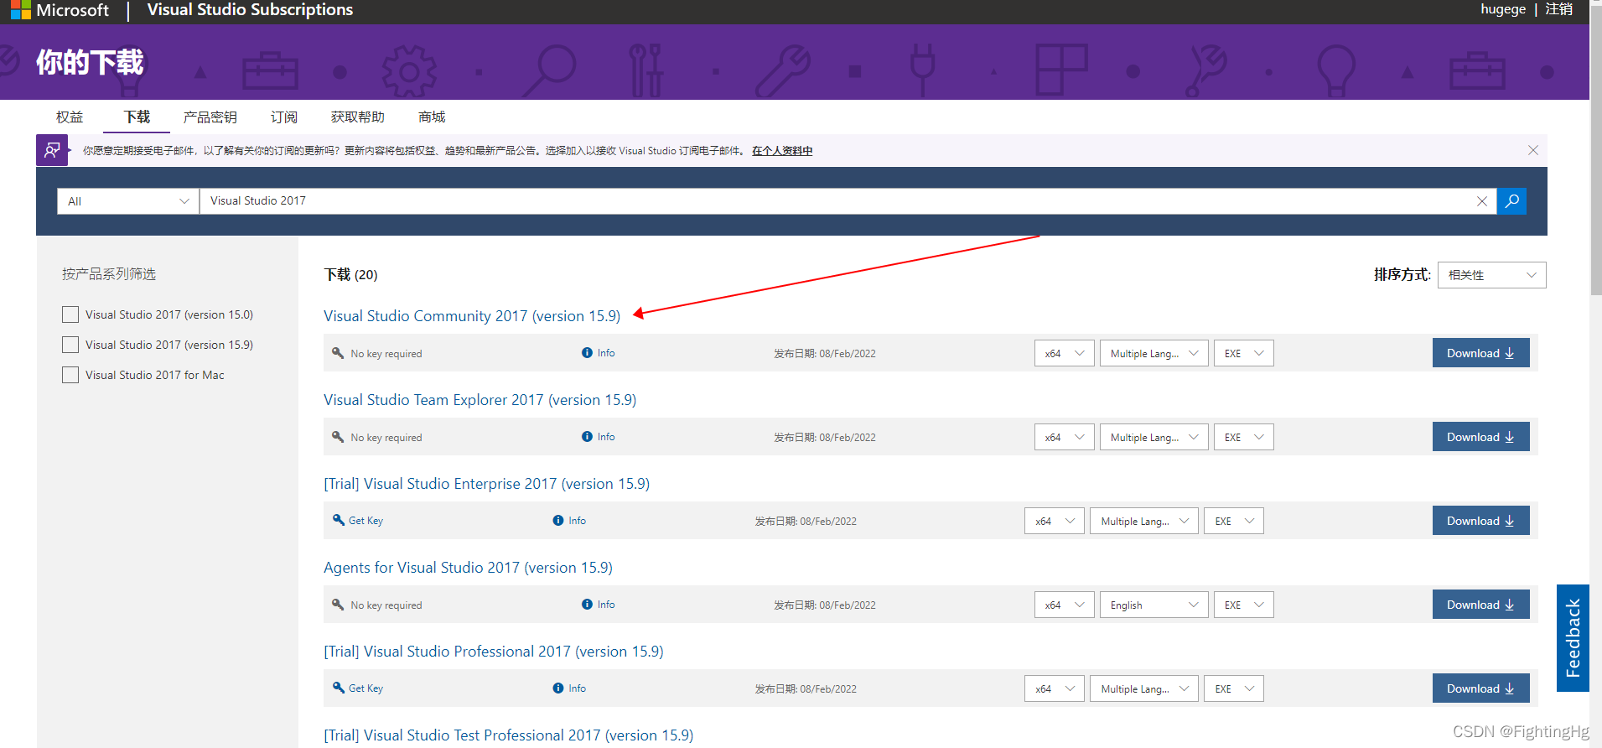Download Visual Studio Community 2017
The width and height of the screenshot is (1602, 748).
[1480, 353]
